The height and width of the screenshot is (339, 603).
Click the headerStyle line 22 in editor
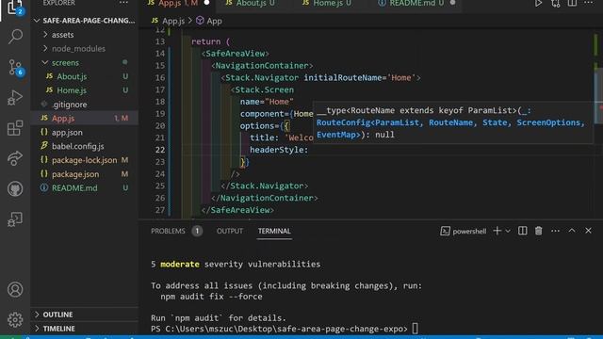point(279,150)
